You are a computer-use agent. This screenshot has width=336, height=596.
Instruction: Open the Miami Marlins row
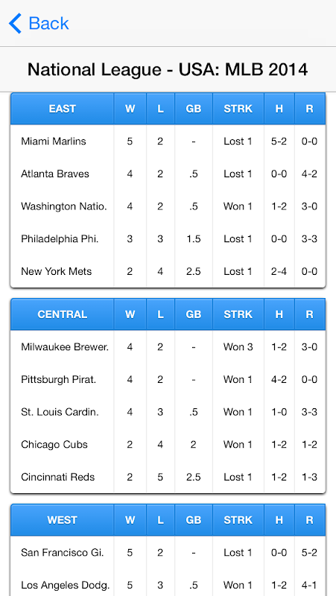pyautogui.click(x=168, y=142)
